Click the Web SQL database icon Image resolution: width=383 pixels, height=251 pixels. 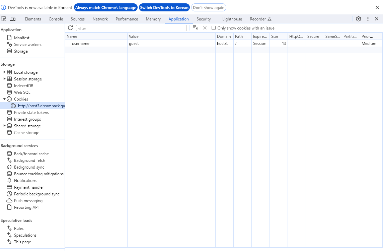click(x=9, y=92)
